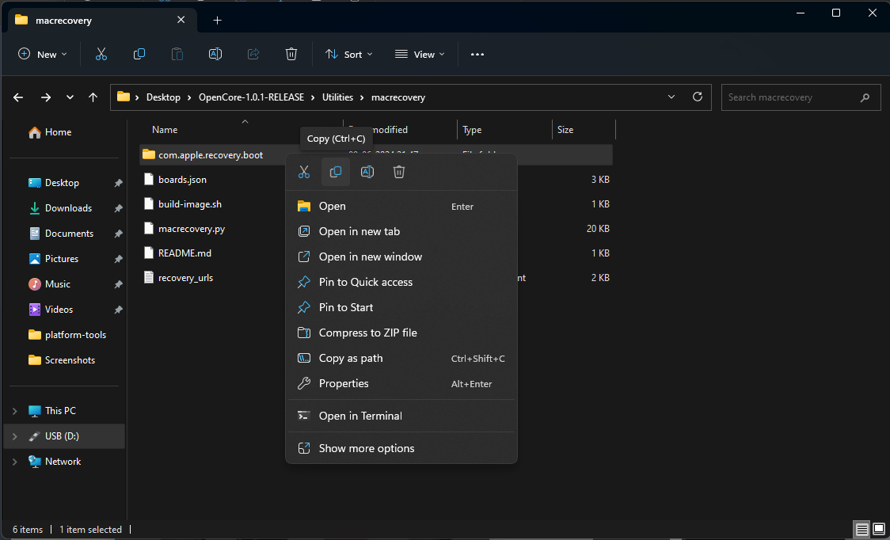
Task: Click the Delete icon in the toolbar
Action: click(291, 54)
